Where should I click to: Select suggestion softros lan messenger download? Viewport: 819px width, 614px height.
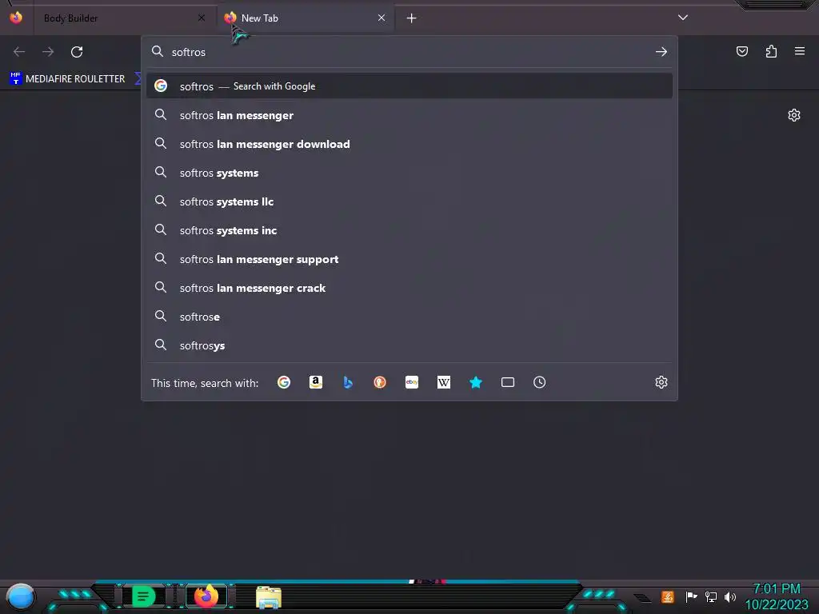409,144
